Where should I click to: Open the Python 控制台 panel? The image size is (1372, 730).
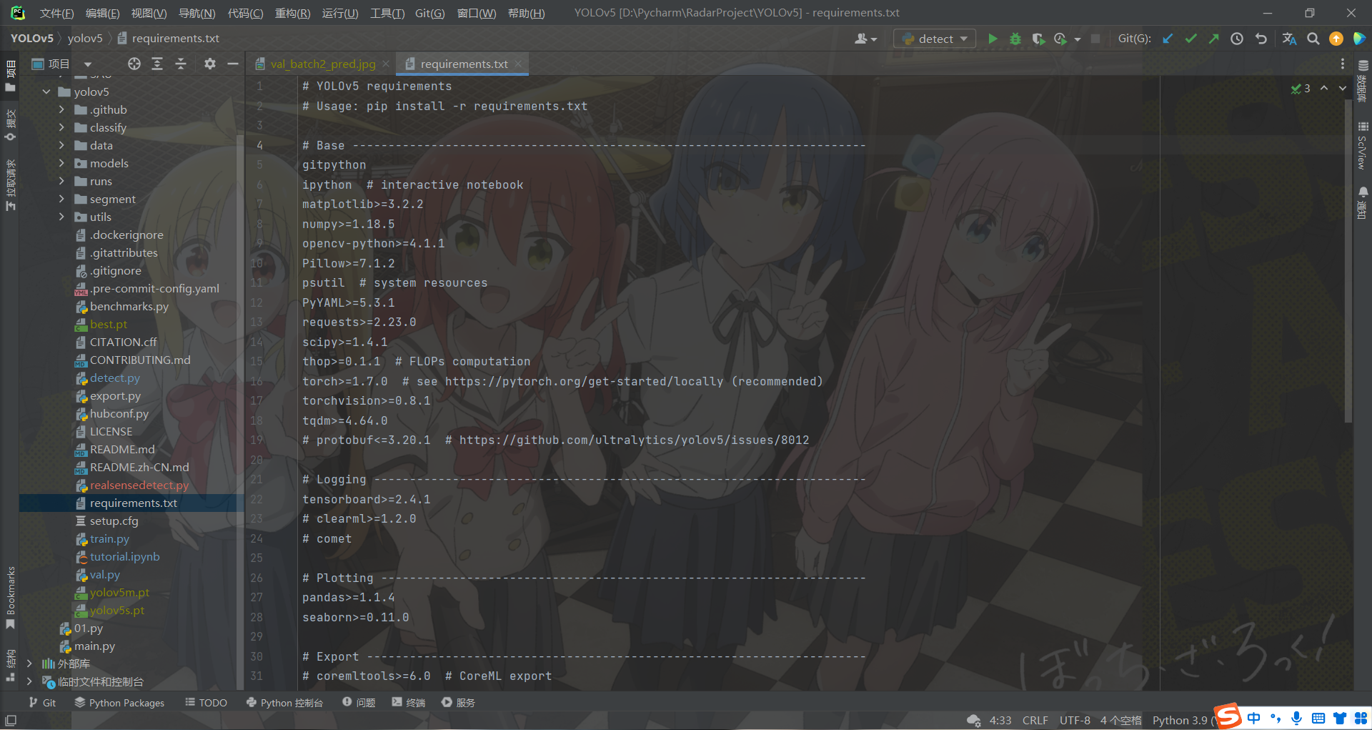pyautogui.click(x=284, y=703)
